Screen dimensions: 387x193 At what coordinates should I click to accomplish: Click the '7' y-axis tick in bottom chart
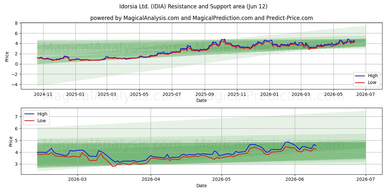[16, 117]
